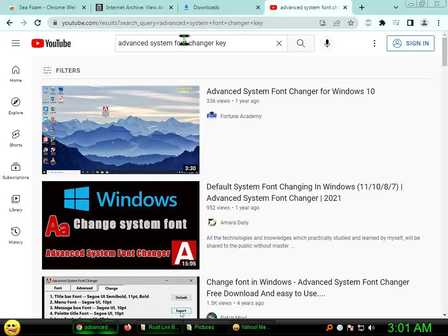Toggle the Chrome side panel
This screenshot has width=448, height=336.
[410, 23]
